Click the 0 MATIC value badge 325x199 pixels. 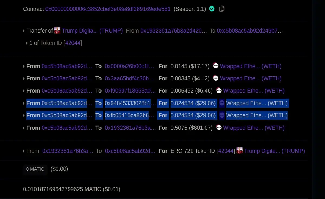coord(35,169)
